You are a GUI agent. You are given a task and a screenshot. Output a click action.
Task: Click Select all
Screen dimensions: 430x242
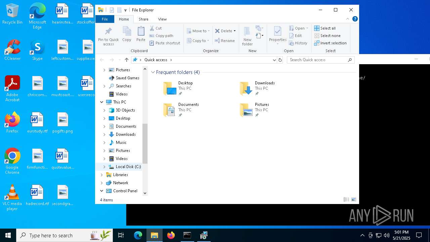pyautogui.click(x=325, y=28)
